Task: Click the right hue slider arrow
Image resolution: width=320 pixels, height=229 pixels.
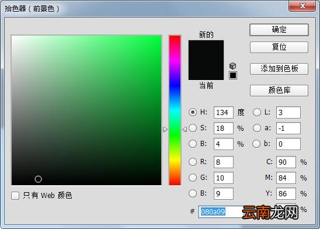Action: coord(185,130)
